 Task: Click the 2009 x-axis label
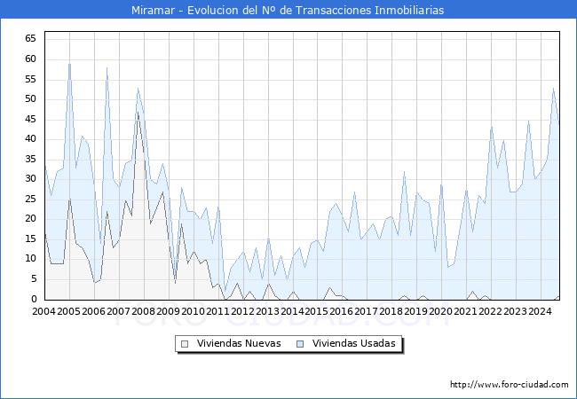click(168, 311)
